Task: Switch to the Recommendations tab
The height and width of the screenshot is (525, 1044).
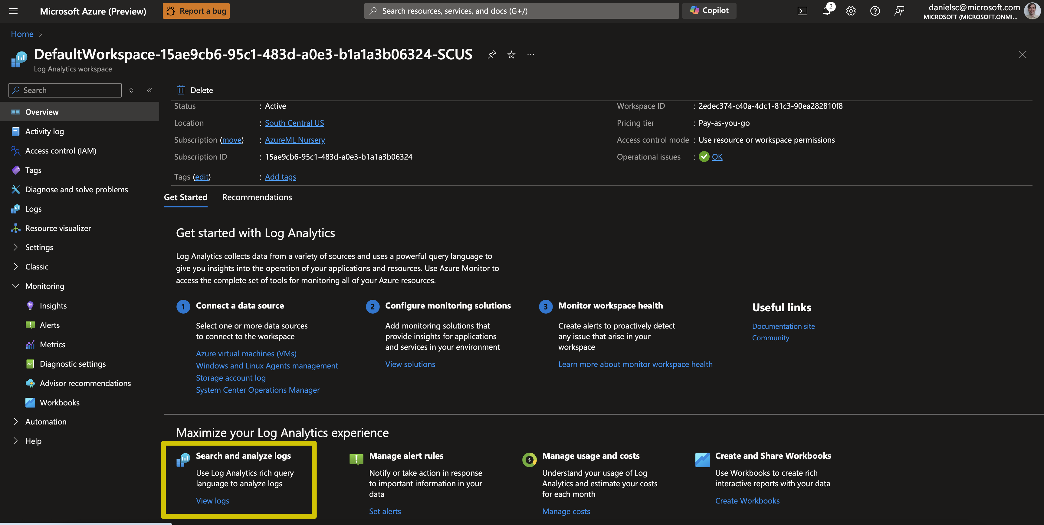Action: 257,197
